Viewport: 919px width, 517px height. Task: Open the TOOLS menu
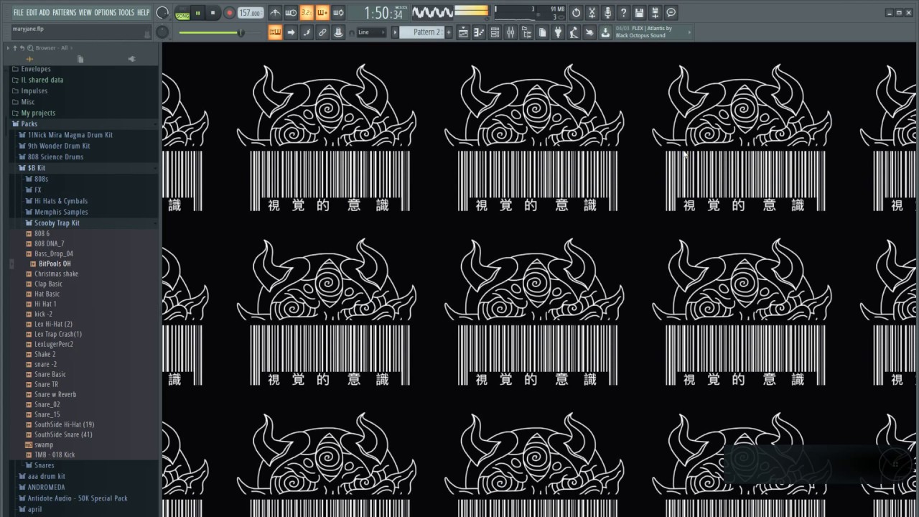pyautogui.click(x=126, y=13)
